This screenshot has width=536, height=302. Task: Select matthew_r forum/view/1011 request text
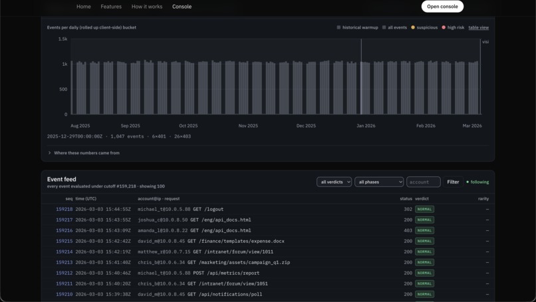coord(205,251)
